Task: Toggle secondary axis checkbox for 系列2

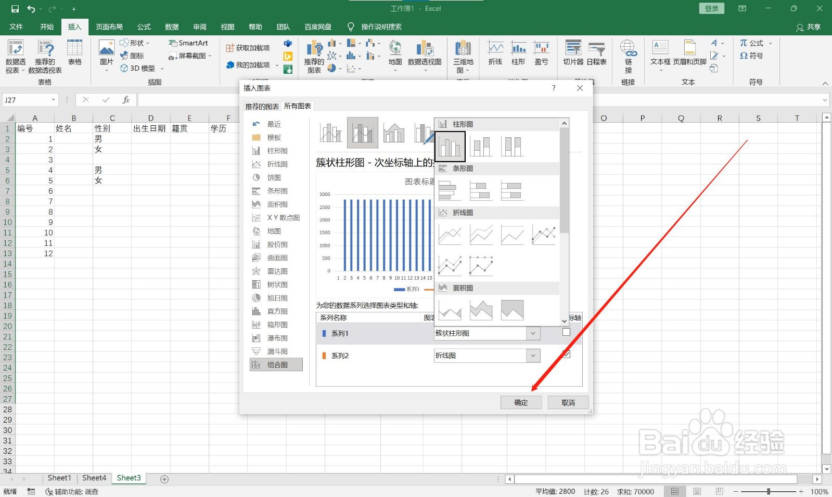Action: tap(567, 354)
